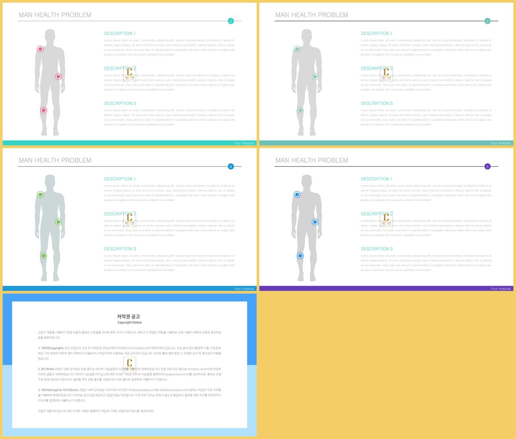This screenshot has height=439, width=516.
Task: Click the "MAN HEALTH PROBLEM" title on slide 4
Action: (55, 160)
